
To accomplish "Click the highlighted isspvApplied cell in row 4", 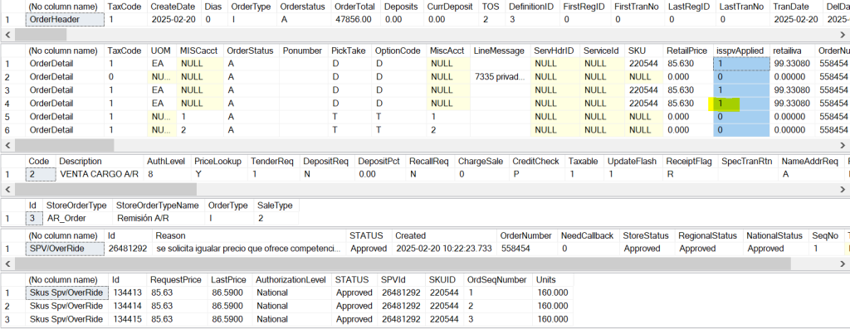I will coord(741,104).
